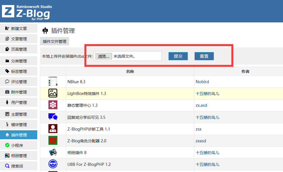Click the 相册管理 camera icon
Image resolution: width=283 pixels, height=172 pixels.
point(7,155)
